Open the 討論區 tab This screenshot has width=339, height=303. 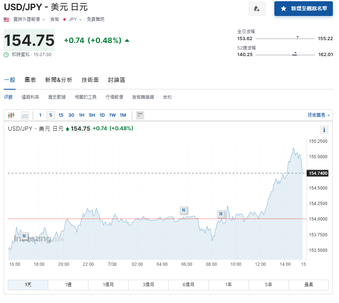(116, 80)
